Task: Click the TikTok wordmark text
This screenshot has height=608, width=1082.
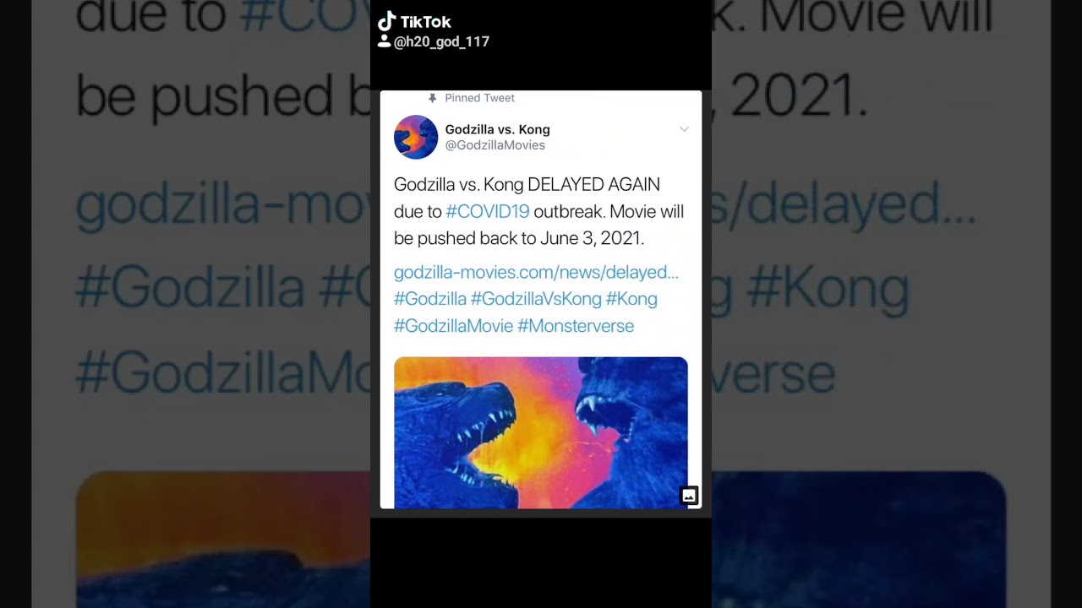Action: point(426,22)
